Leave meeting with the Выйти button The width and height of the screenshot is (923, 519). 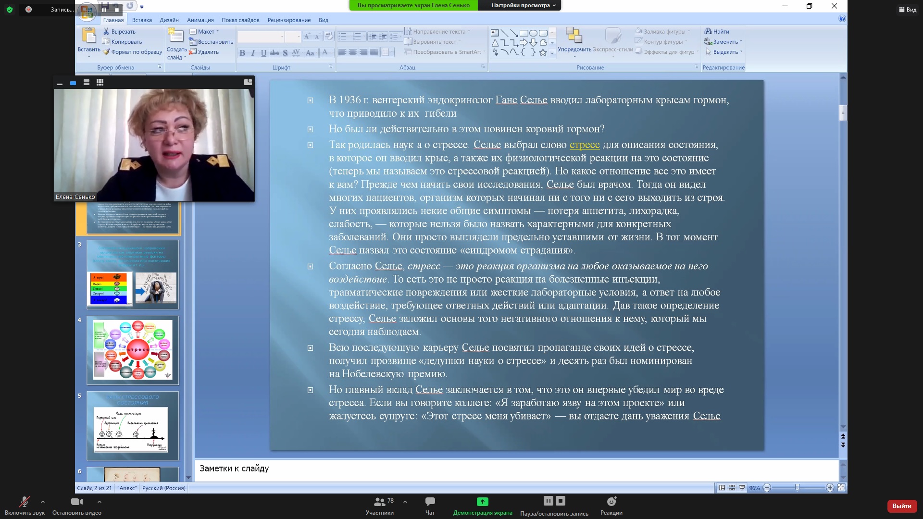902,506
